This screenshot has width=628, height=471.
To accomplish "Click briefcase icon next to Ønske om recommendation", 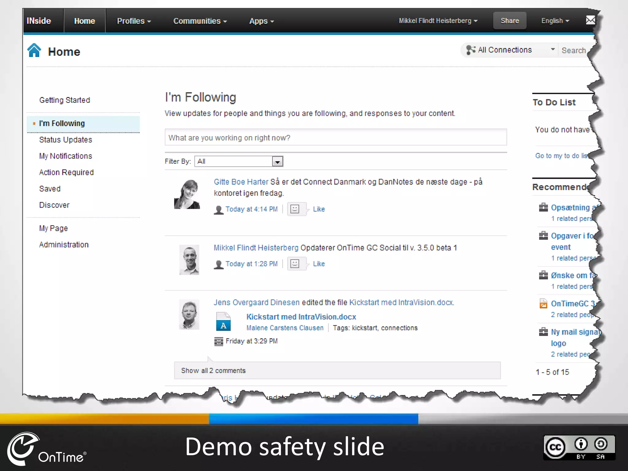I will pyautogui.click(x=543, y=275).
